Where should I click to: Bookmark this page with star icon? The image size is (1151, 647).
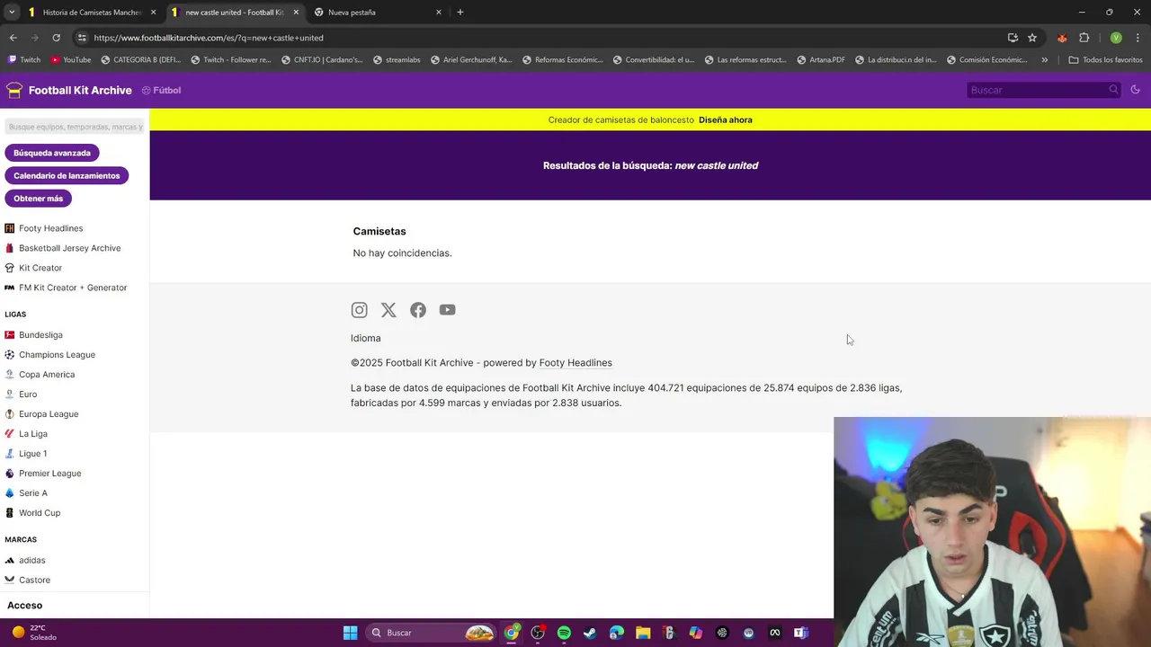pos(1032,38)
